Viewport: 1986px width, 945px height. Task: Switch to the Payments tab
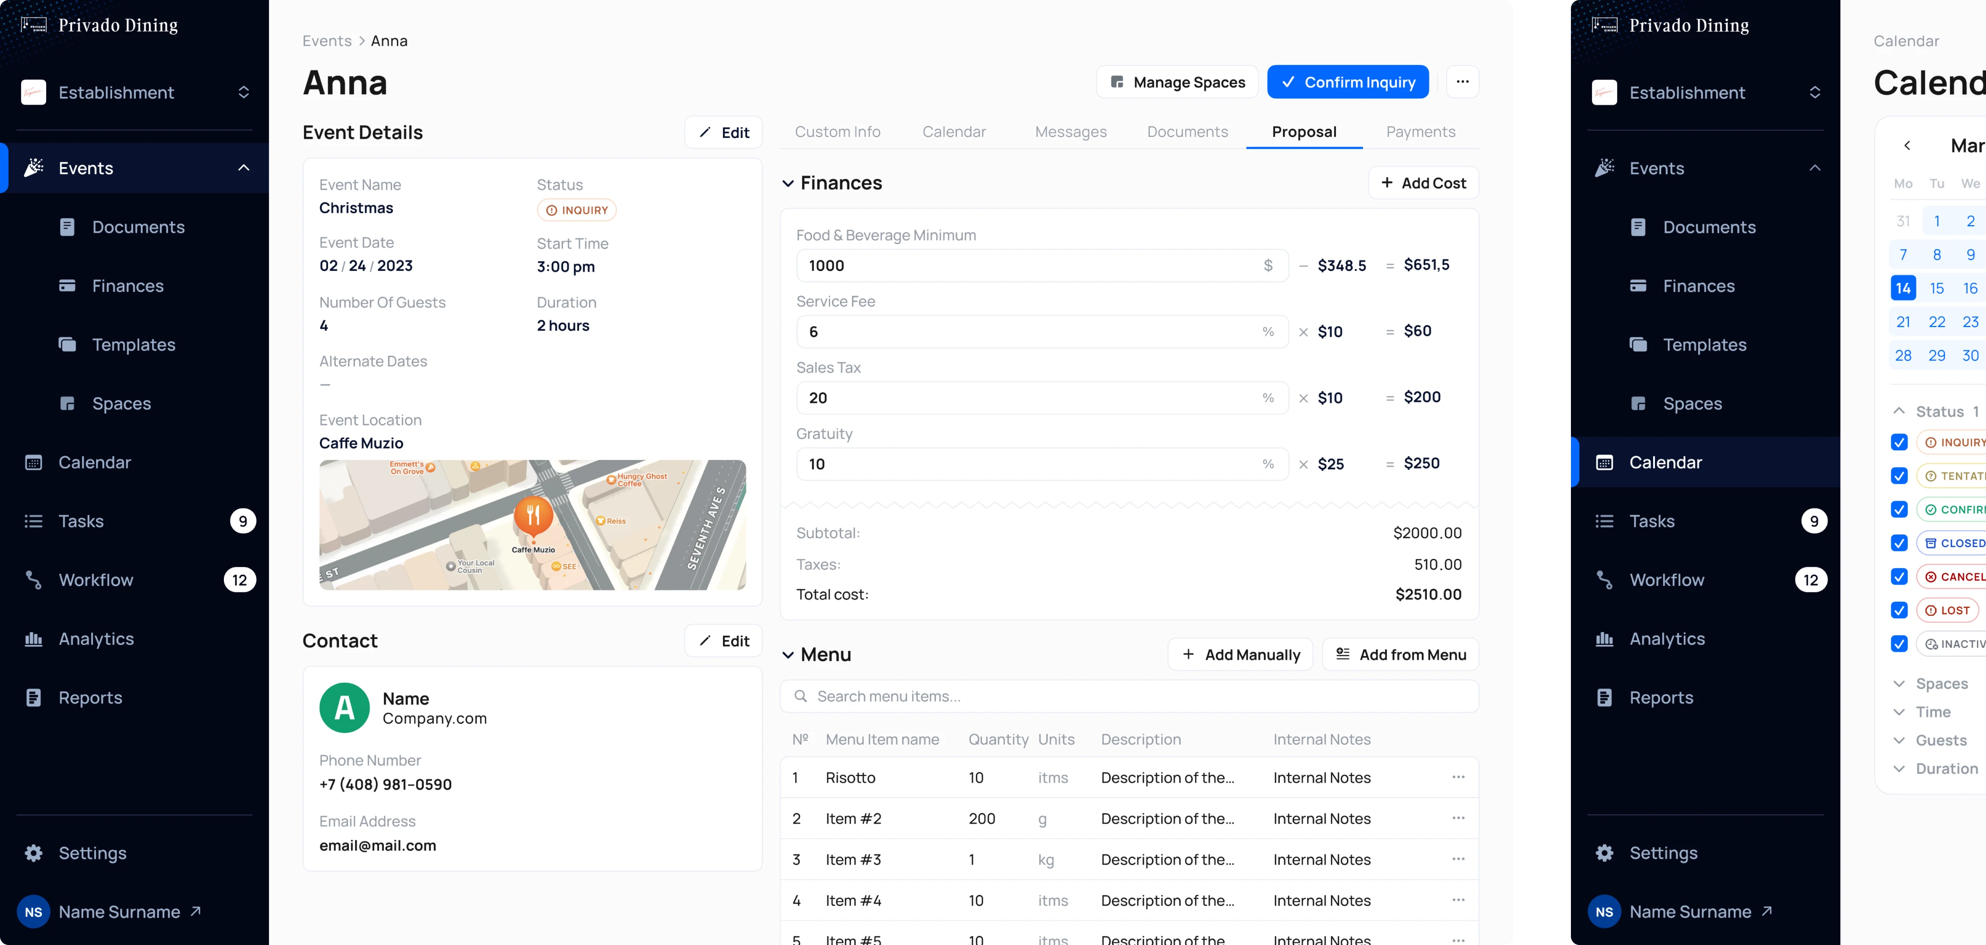point(1420,132)
